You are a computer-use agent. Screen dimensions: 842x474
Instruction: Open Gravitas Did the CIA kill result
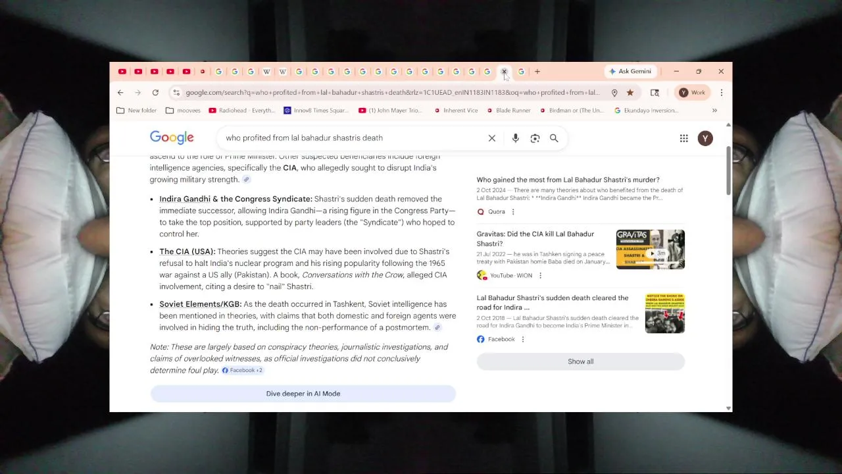[x=535, y=239]
